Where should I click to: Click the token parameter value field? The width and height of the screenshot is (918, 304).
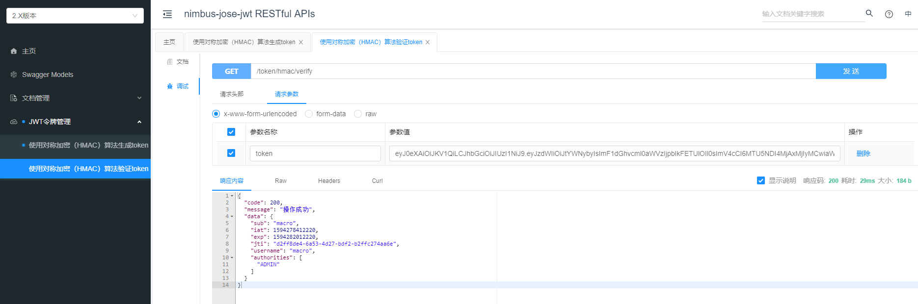click(615, 153)
